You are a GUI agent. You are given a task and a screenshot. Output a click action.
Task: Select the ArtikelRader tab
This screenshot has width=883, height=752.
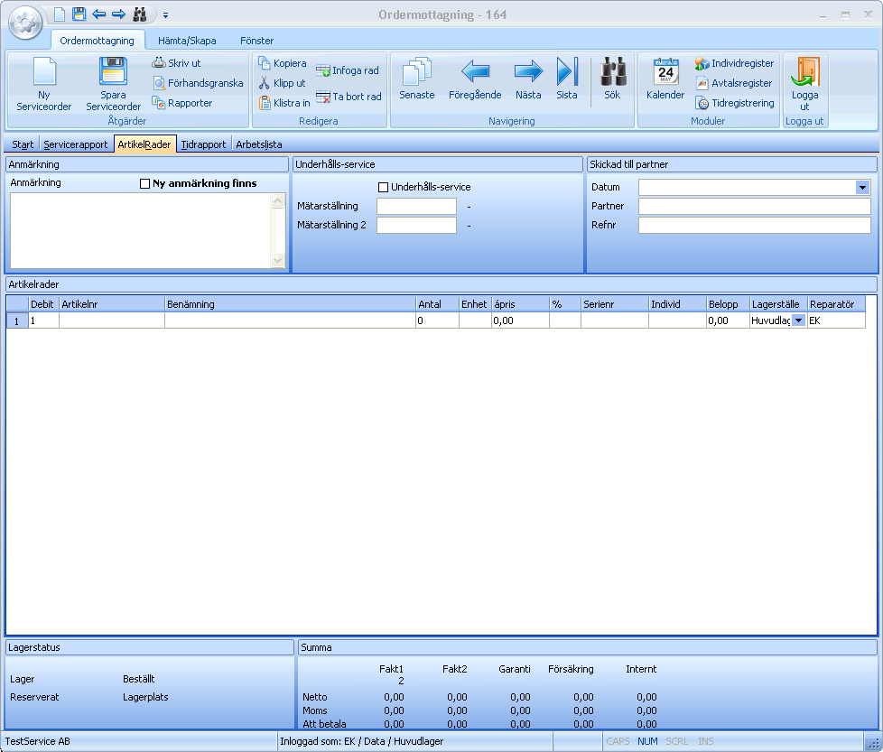pos(144,144)
